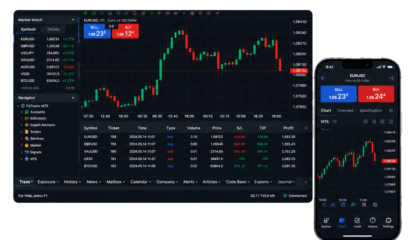The image size is (414, 240).
Task: Tap the first icon in phone chart tool row
Action: 324,205
